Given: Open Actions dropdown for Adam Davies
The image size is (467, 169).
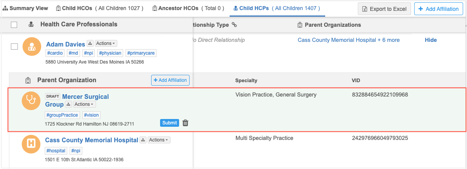Looking at the screenshot, I should point(106,43).
